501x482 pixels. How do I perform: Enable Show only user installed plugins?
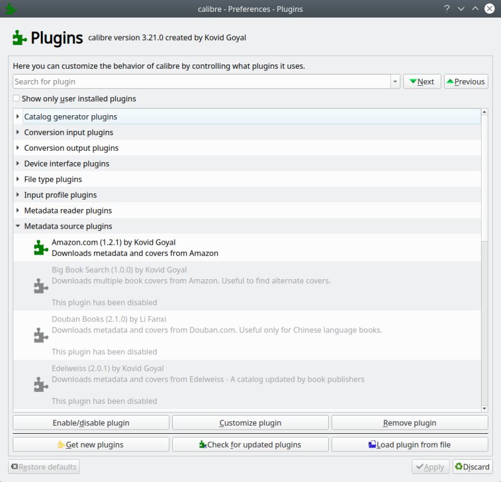pyautogui.click(x=16, y=98)
